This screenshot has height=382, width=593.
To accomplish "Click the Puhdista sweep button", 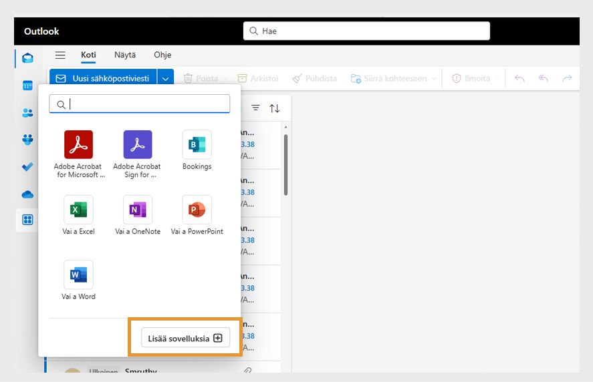I will [314, 78].
